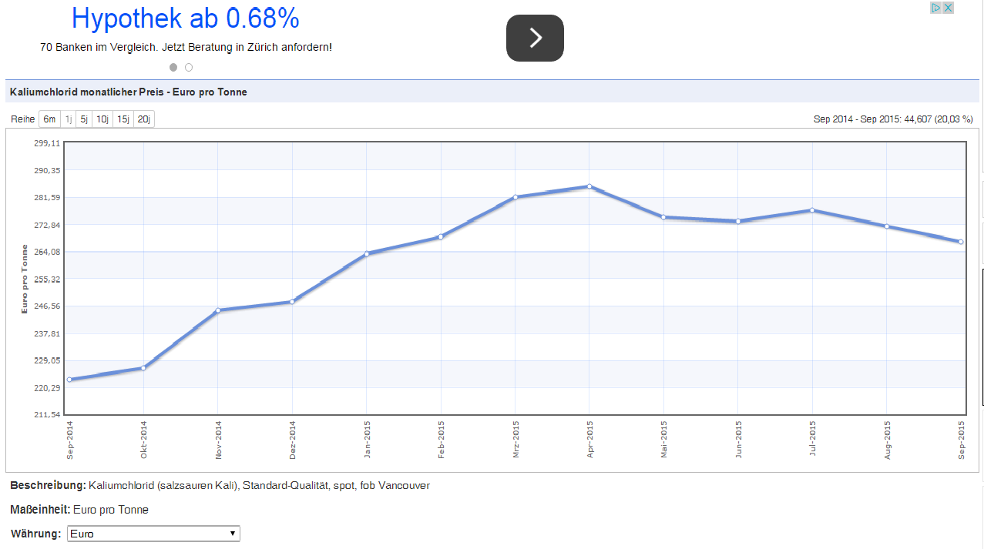
Task: Click the Apr-2015 peak data point
Action: coord(589,186)
